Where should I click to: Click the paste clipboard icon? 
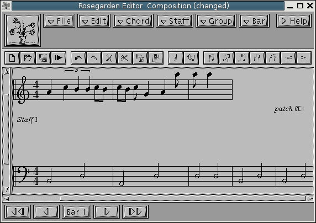point(156,58)
